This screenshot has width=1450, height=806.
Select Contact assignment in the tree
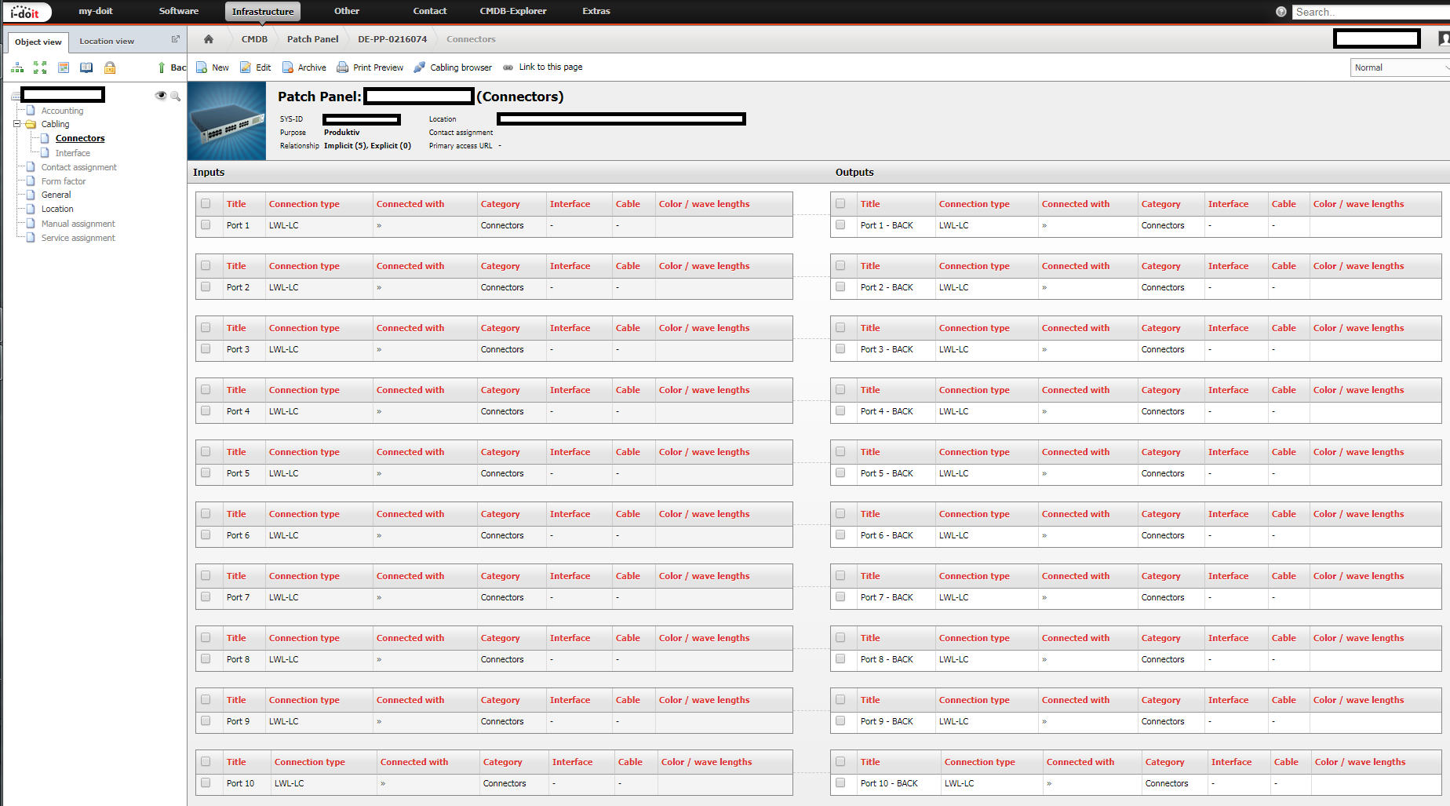[x=79, y=167]
